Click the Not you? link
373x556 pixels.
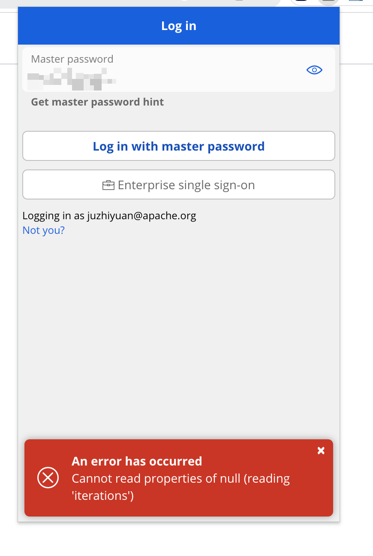tap(43, 230)
